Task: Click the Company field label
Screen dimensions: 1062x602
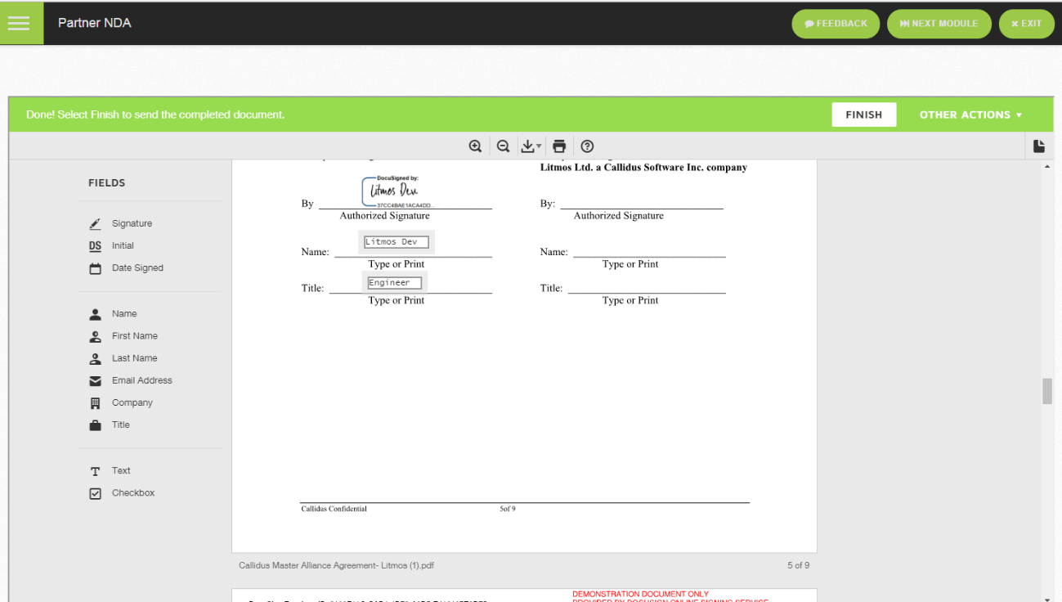Action: point(132,402)
